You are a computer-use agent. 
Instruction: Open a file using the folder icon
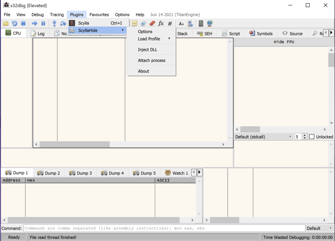pos(5,23)
